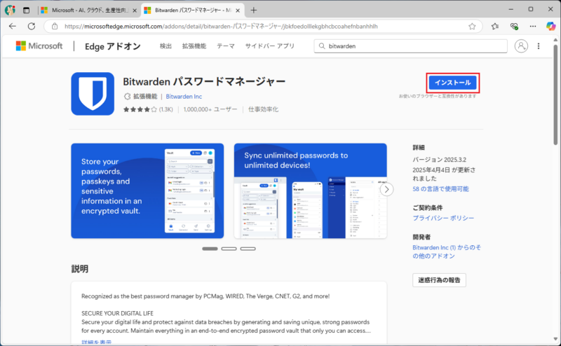This screenshot has height=346, width=561.
Task: Click the Edge アドオン title
Action: pos(113,46)
